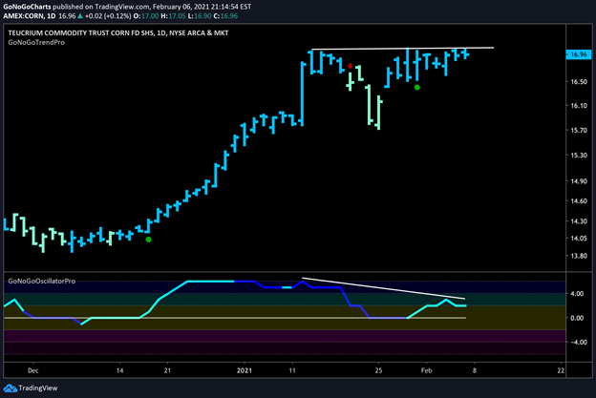The height and width of the screenshot is (398, 596).
Task: Click the 8 date label on time axis
Action: click(x=475, y=370)
